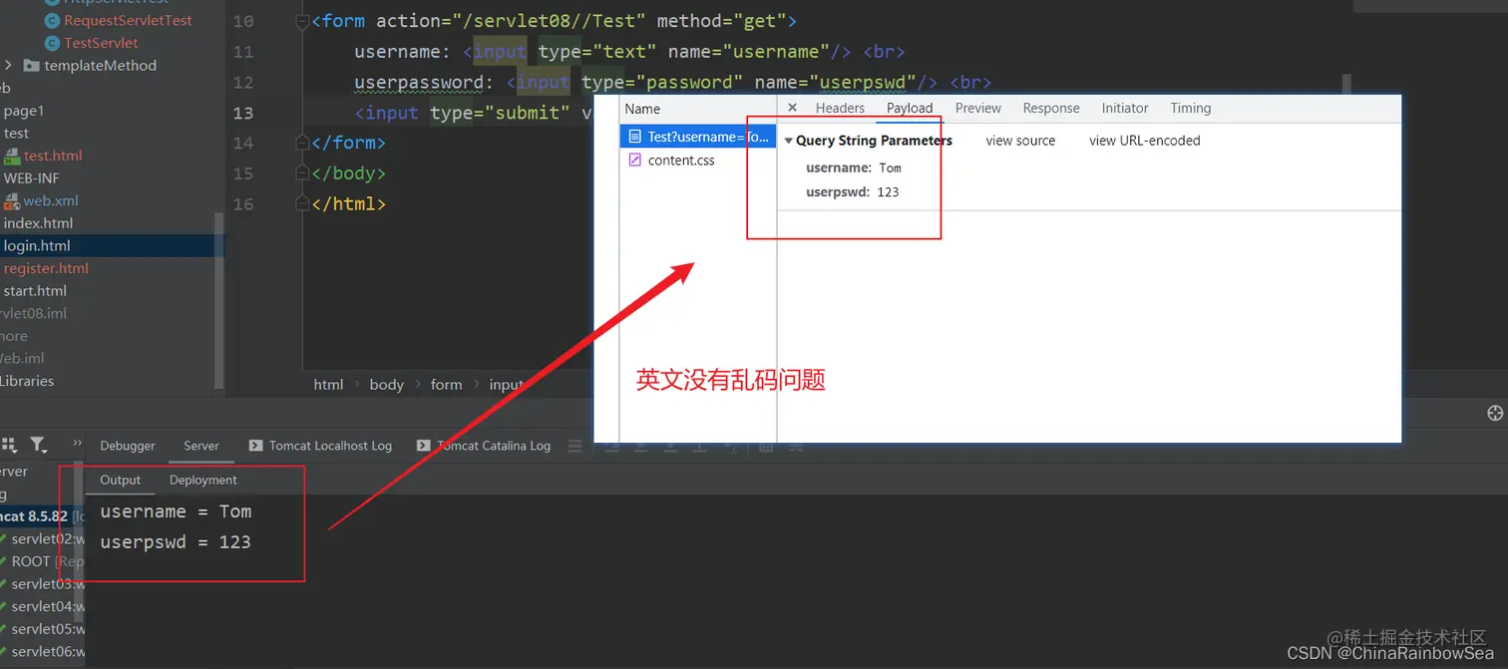The height and width of the screenshot is (669, 1508).
Task: Click the username: Tom parameter row
Action: pyautogui.click(x=854, y=167)
